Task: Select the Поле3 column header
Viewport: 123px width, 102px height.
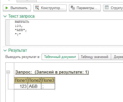Action: tap(48, 80)
